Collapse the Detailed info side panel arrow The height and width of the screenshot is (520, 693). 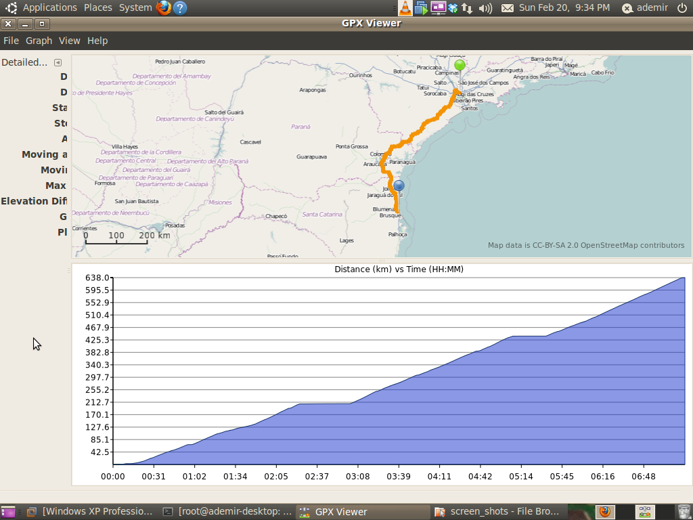click(58, 62)
